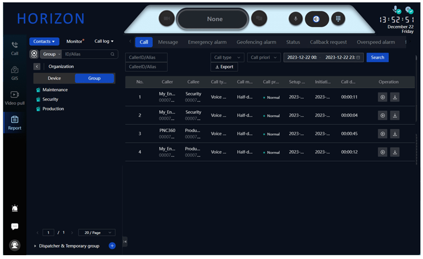The image size is (423, 259).
Task: Click the microphone button in top console
Action: tap(295, 19)
